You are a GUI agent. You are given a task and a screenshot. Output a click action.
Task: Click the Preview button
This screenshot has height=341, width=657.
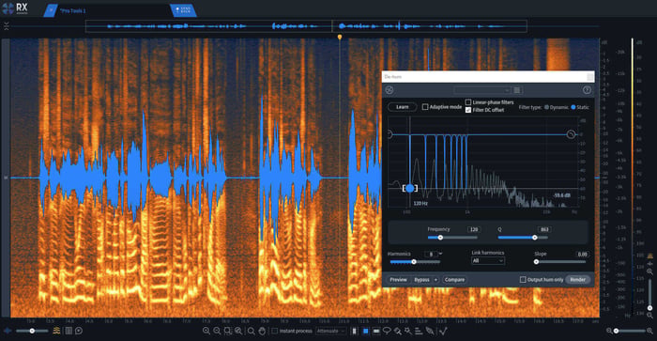point(398,280)
